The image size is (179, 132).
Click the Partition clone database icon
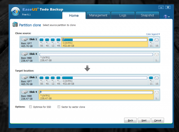point(15,24)
